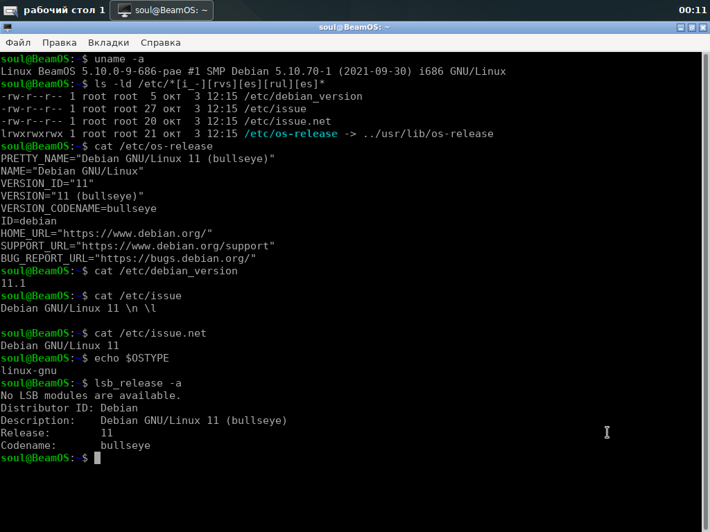Image resolution: width=710 pixels, height=532 pixels.
Task: Click the 'Distributor ID: Debian' line
Action: tap(69, 408)
